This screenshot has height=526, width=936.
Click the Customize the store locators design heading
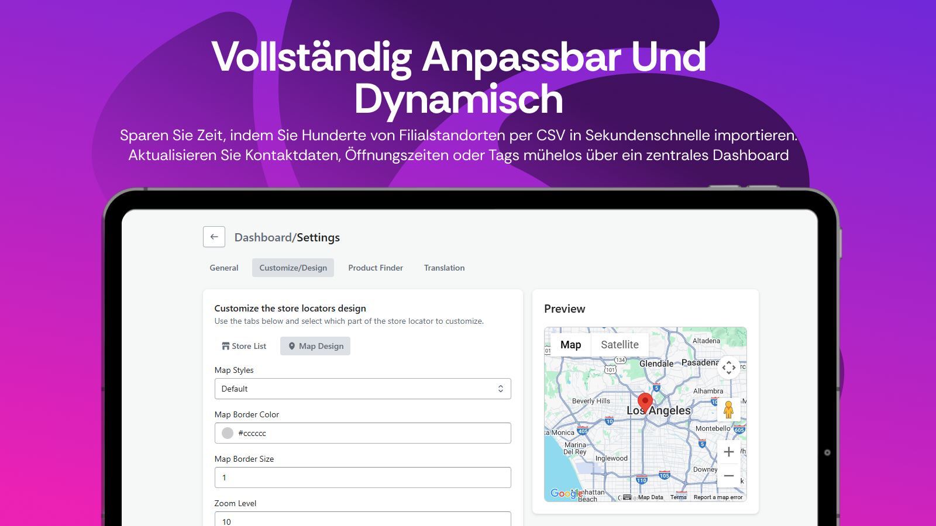coord(290,308)
